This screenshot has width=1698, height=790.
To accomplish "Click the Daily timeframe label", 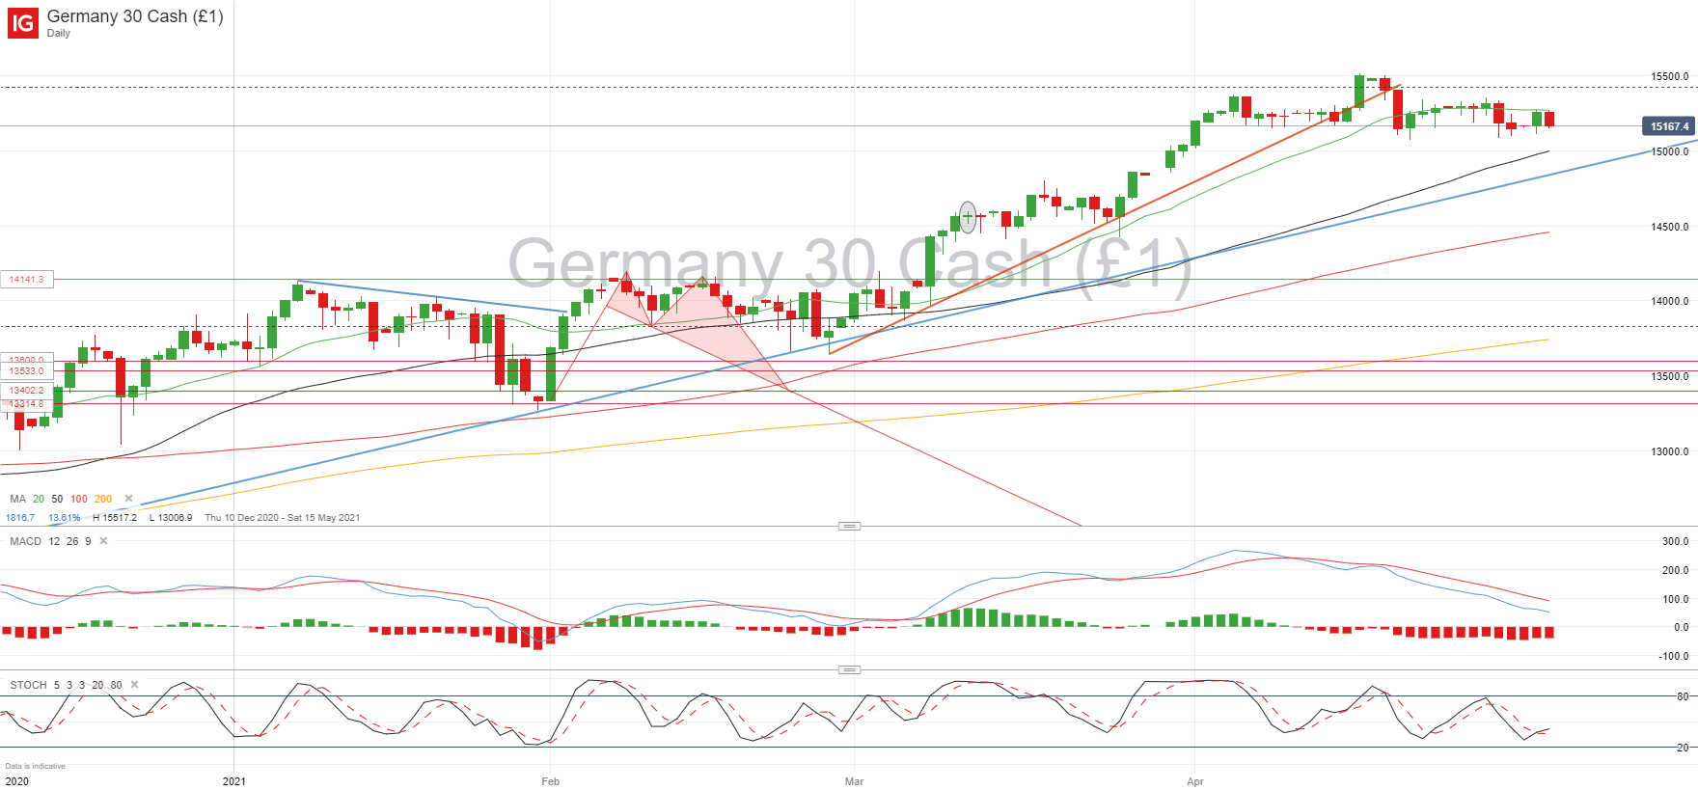I will tap(58, 33).
